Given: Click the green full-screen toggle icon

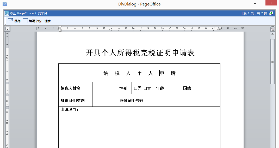Looking at the screenshot, I should coord(271,13).
